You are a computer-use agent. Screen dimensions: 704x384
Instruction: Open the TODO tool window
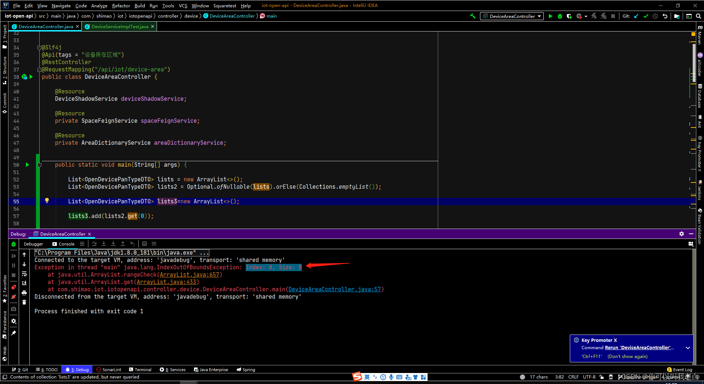47,370
